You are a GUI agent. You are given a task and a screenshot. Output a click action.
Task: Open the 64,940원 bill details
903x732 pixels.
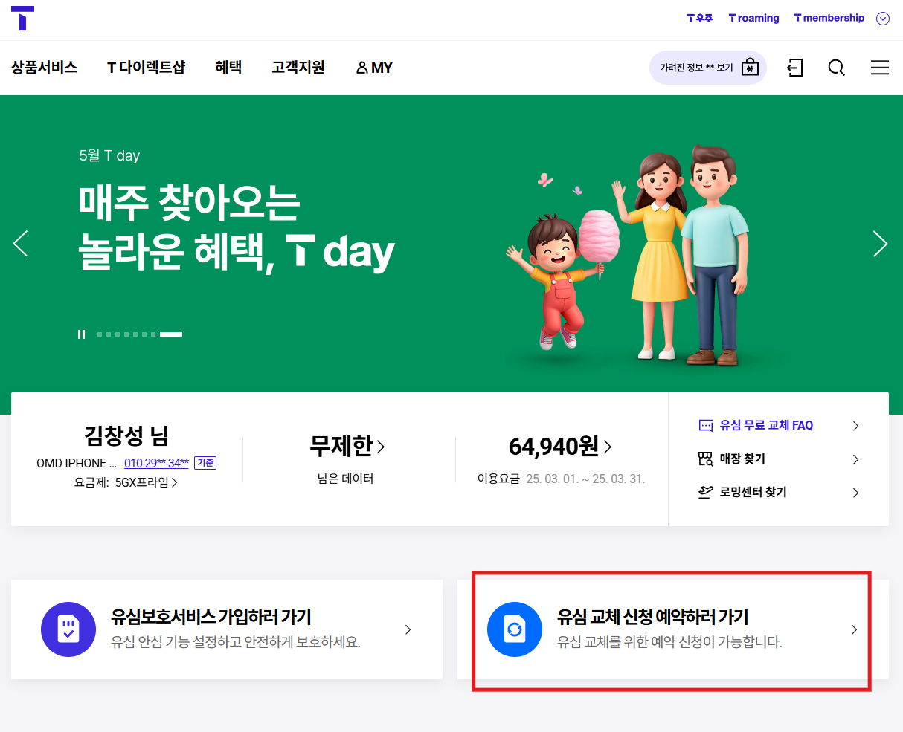[x=560, y=446]
